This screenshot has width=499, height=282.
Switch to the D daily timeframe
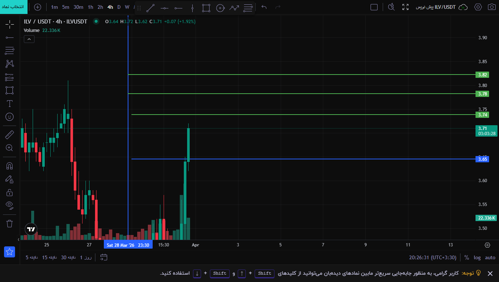(x=119, y=7)
